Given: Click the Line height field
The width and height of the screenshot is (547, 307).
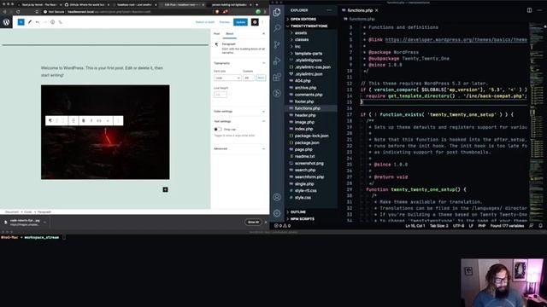Looking at the screenshot, I should point(221,95).
